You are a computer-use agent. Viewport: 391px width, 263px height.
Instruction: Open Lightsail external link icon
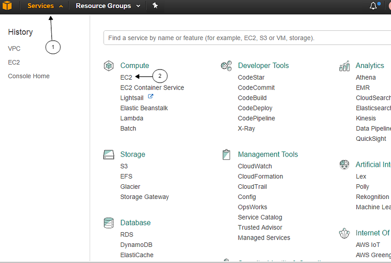click(151, 96)
